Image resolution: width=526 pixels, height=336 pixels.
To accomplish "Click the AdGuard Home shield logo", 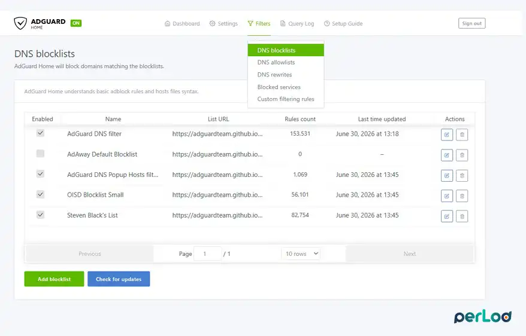I will pyautogui.click(x=20, y=23).
